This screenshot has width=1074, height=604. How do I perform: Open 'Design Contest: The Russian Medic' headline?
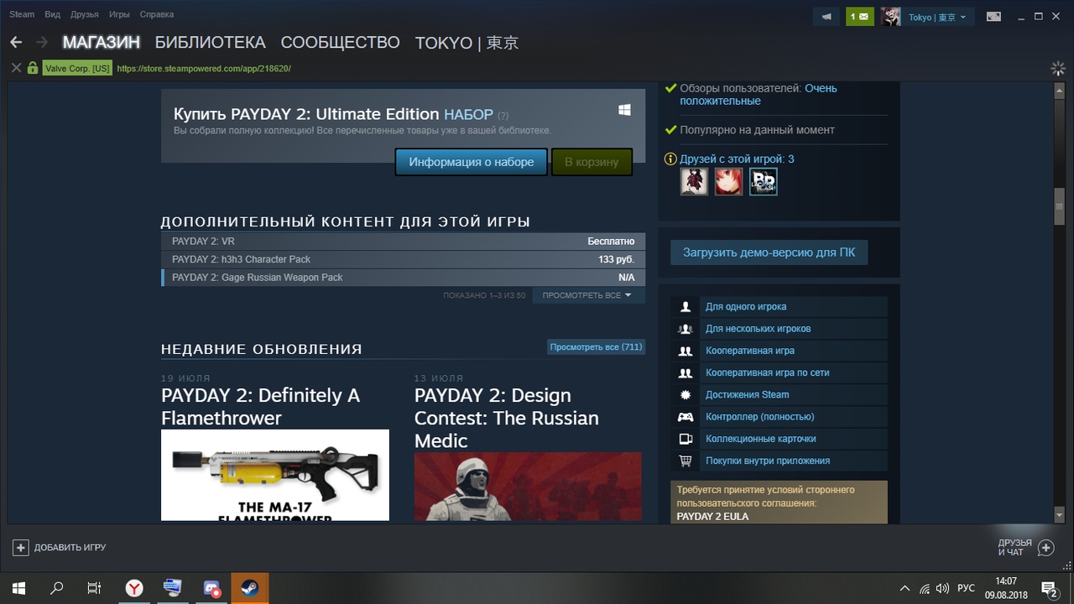pos(507,418)
